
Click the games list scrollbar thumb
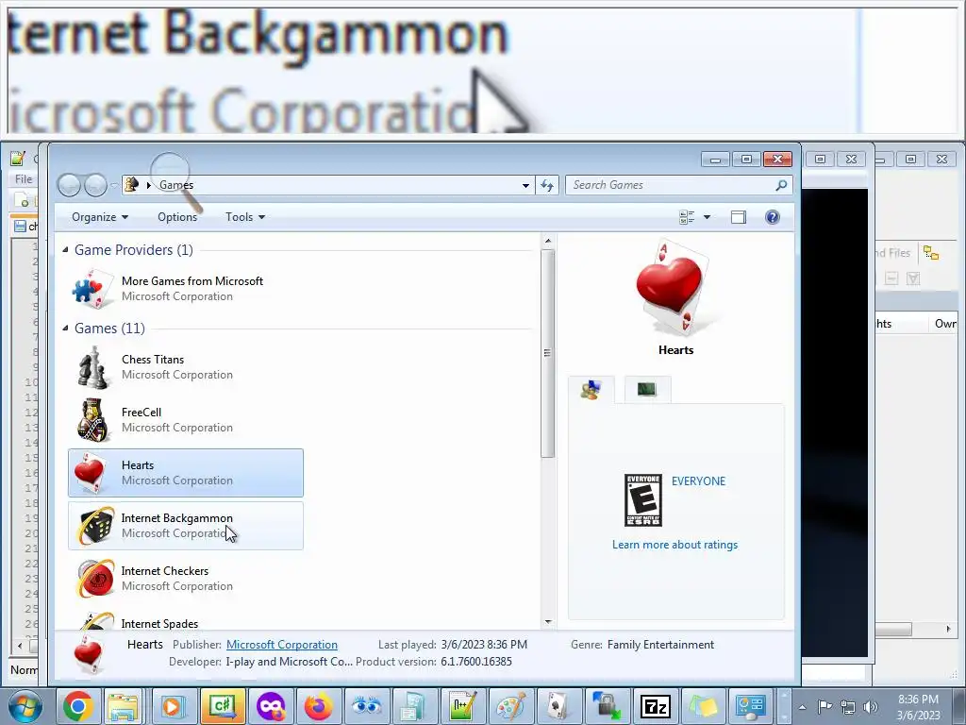(x=547, y=353)
